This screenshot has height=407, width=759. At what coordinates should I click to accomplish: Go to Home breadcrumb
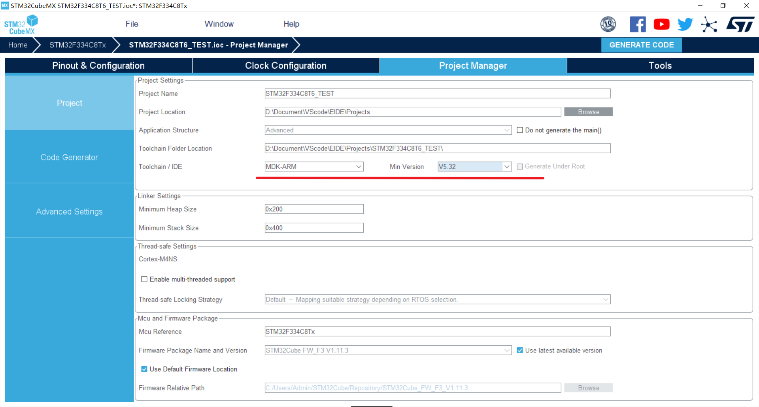(18, 45)
